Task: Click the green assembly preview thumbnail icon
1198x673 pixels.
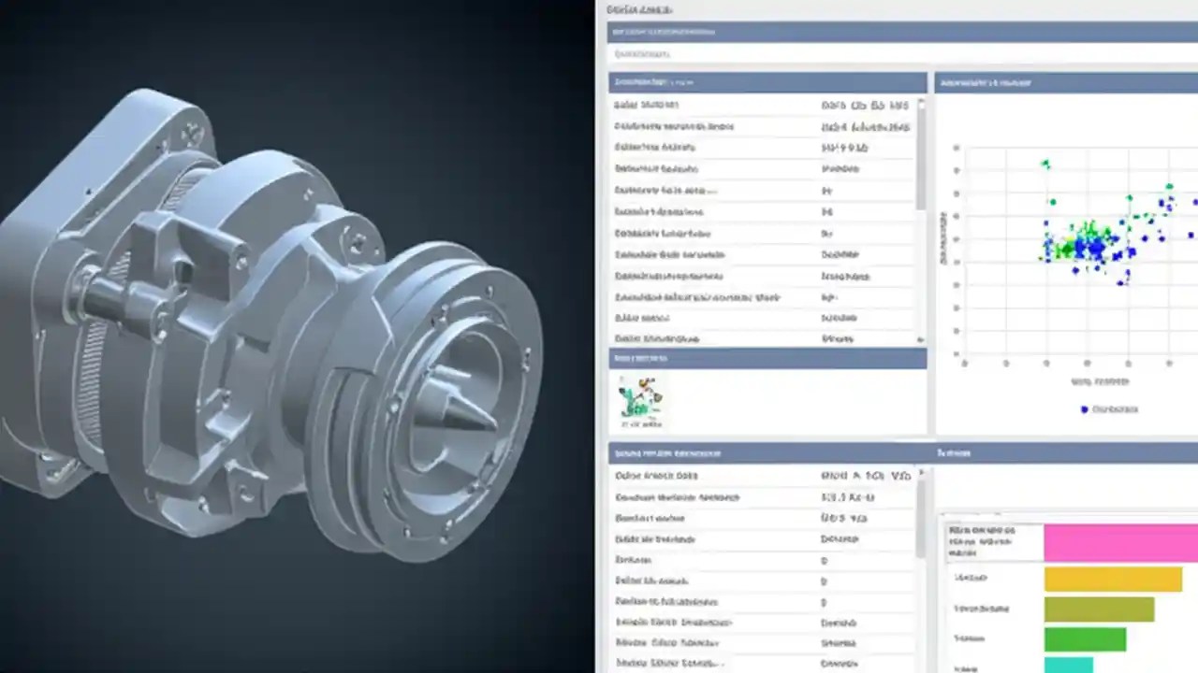Action: tap(641, 397)
